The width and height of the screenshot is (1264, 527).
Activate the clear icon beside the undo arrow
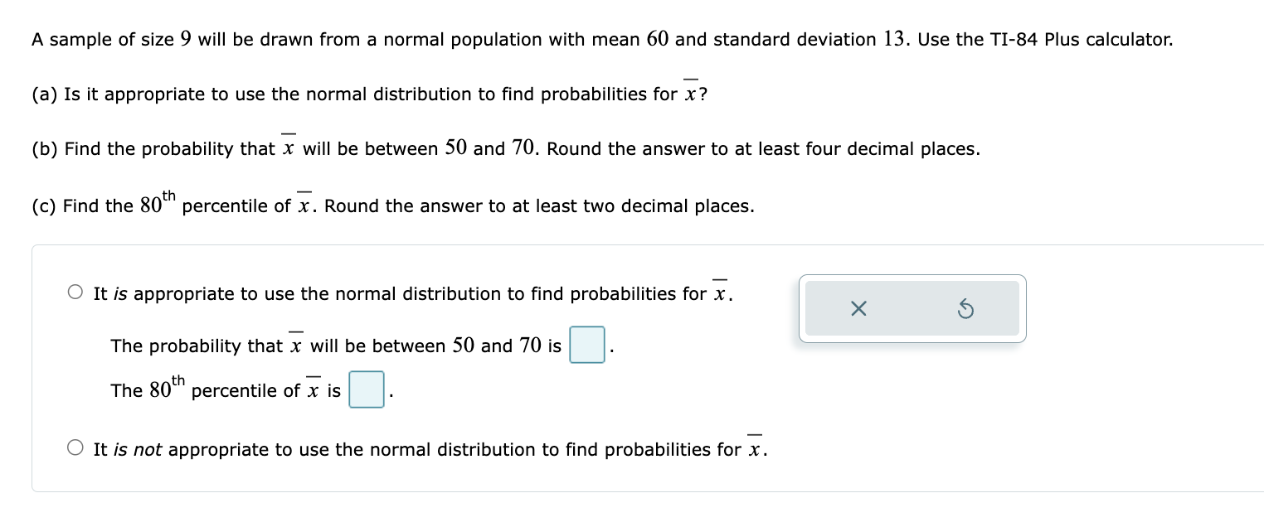click(858, 308)
